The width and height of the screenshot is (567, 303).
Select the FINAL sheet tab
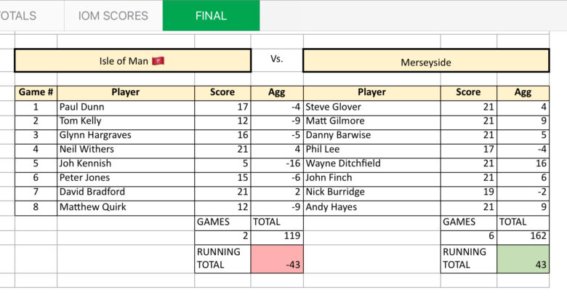(x=212, y=15)
